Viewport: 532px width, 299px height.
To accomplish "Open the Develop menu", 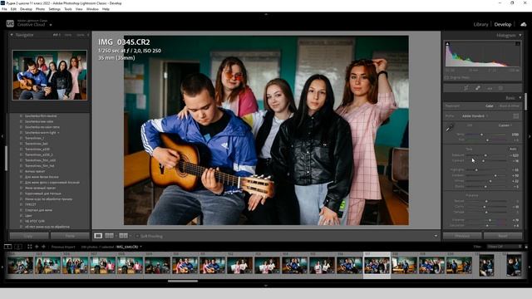I will click(x=26, y=9).
